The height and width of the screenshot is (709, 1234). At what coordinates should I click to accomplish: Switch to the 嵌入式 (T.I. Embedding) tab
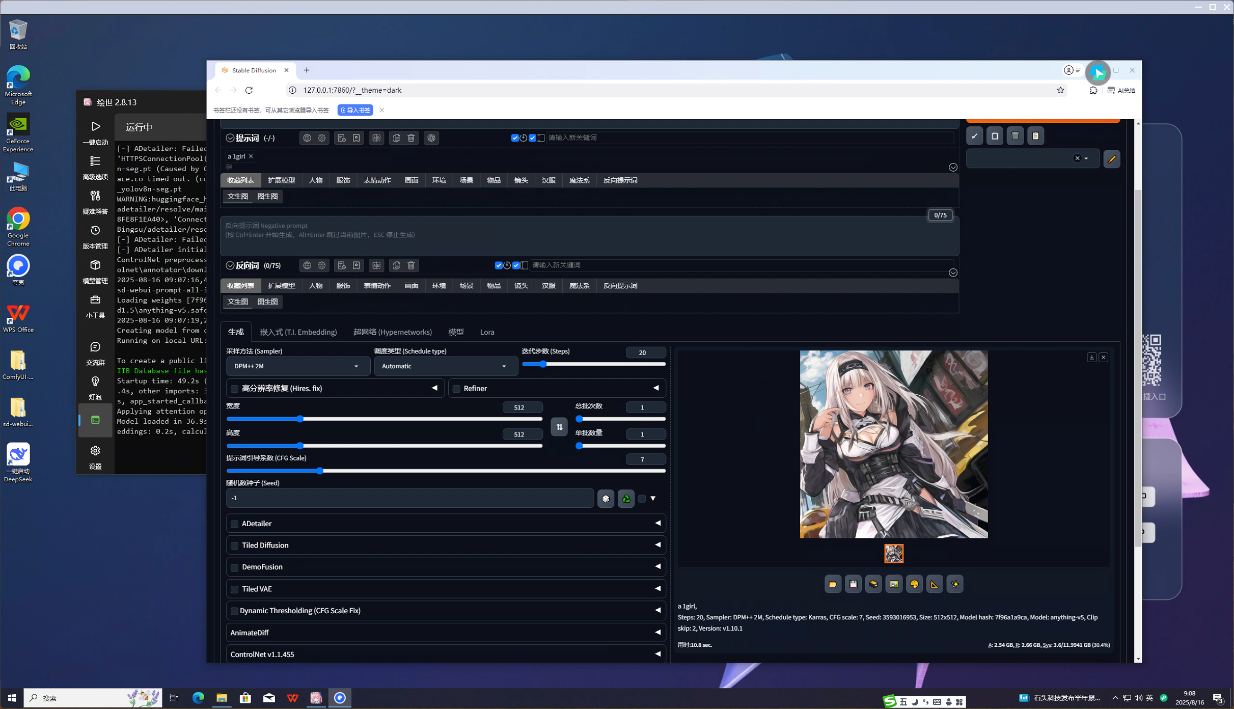[298, 332]
